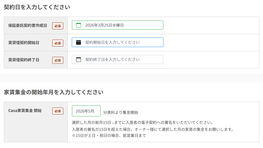Click 必須 badge next to 保証委託契約書作成日
263x148 pixels.
coord(58,26)
